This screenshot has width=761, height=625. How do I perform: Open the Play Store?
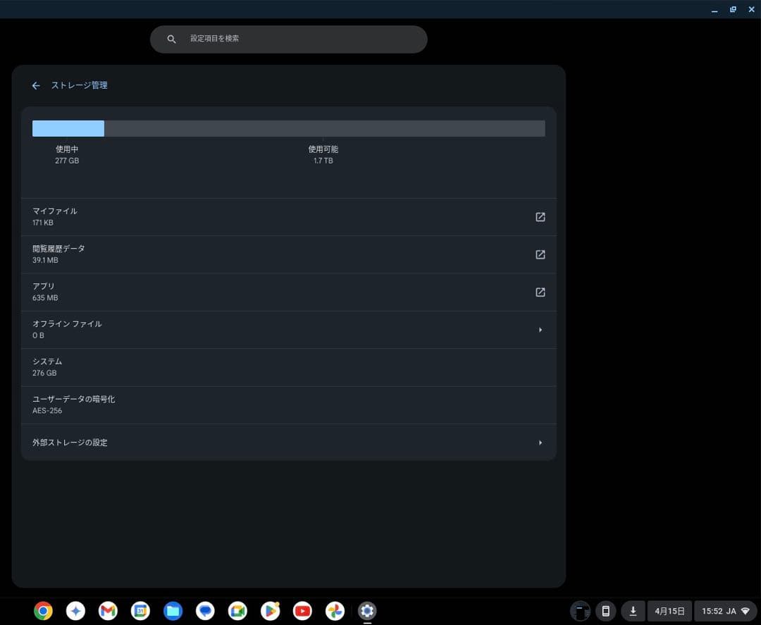(x=270, y=611)
